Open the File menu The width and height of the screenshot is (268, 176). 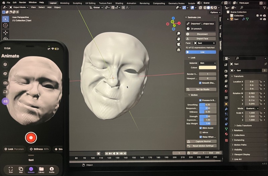(8, 3)
